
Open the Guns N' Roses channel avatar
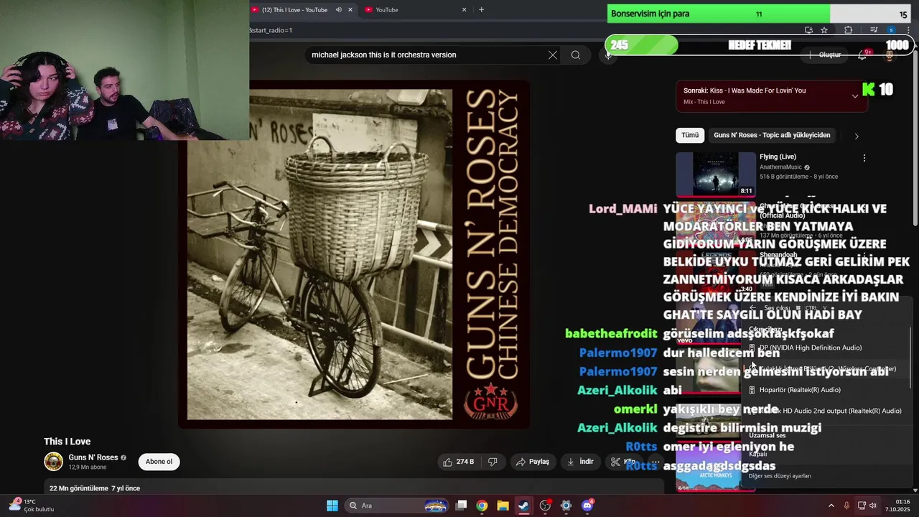(x=54, y=462)
